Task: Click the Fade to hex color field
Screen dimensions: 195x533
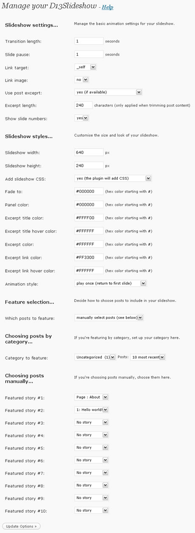Action: pyautogui.click(x=89, y=192)
